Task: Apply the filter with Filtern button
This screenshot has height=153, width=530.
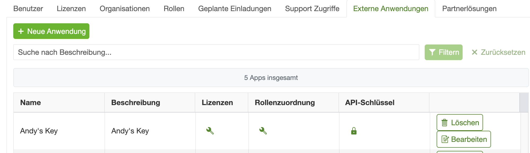Action: [x=444, y=52]
